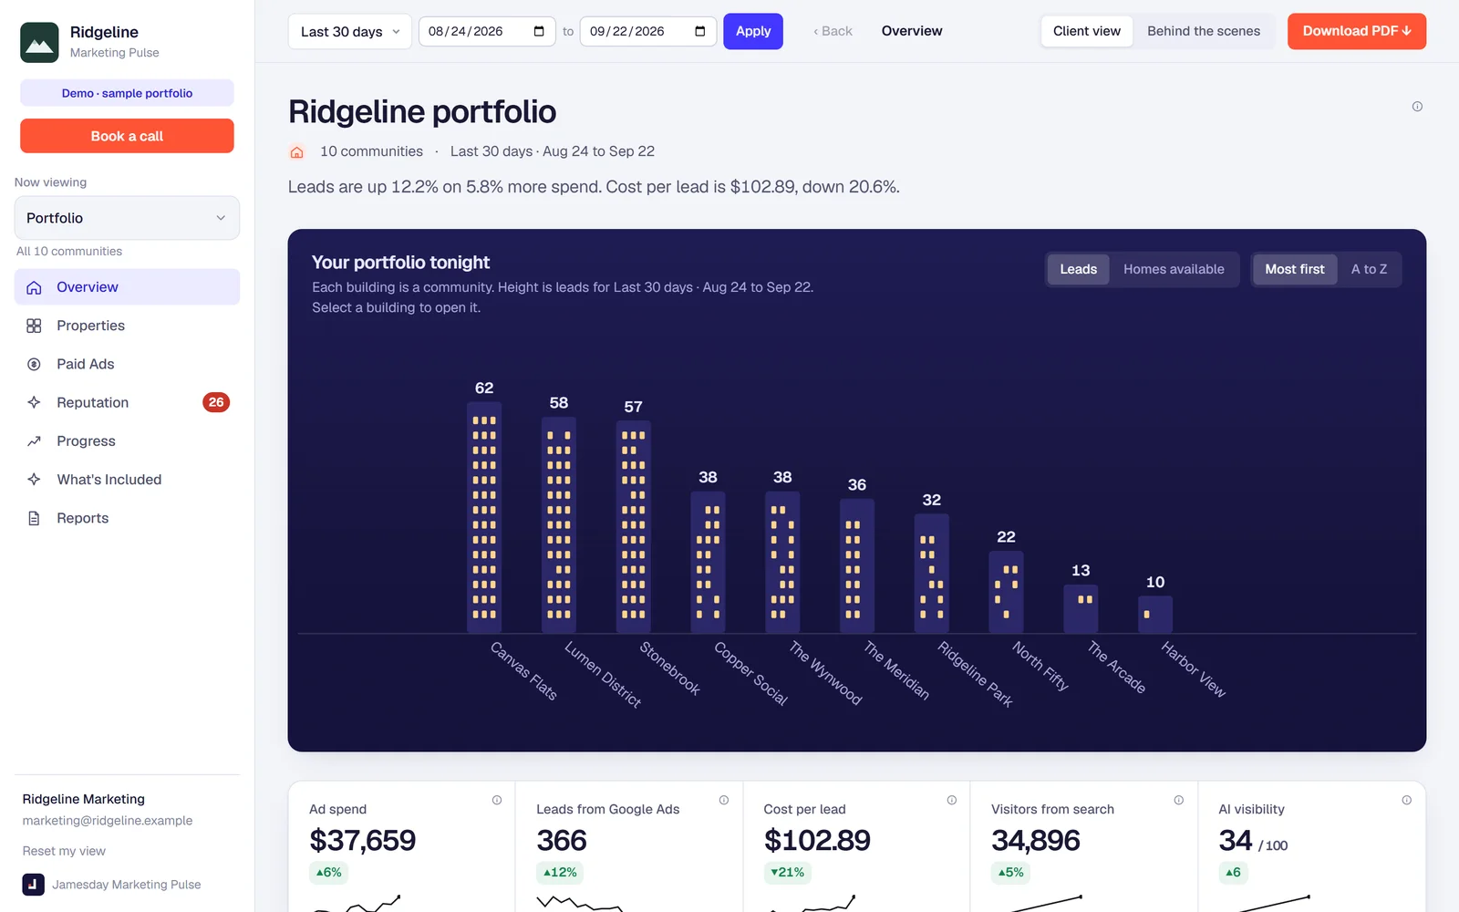Click the start date field 08/24/2026
Screen dimensions: 1459x912
[487, 31]
